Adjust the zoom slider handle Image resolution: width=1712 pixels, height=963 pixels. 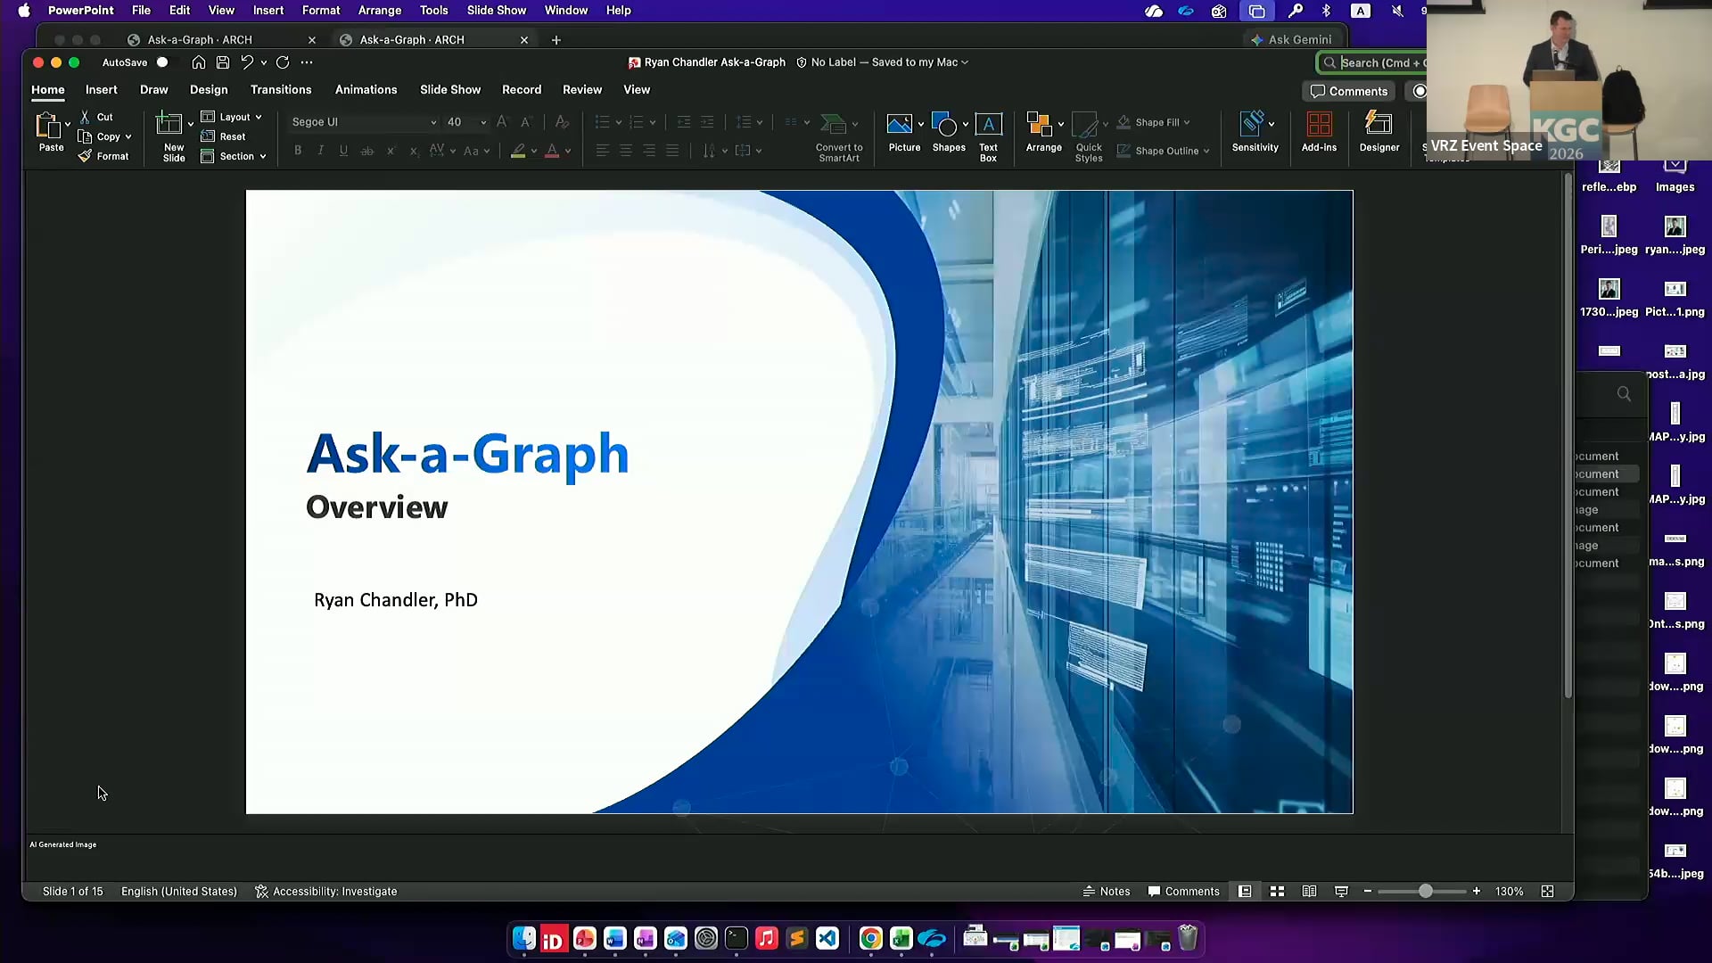pos(1425,892)
